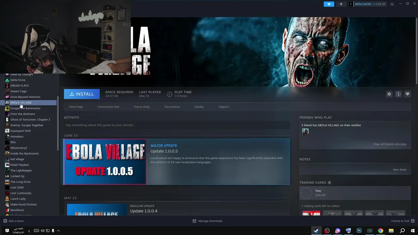Select Escape the Backrooms in library
This screenshot has width=418, height=235.
point(25,108)
